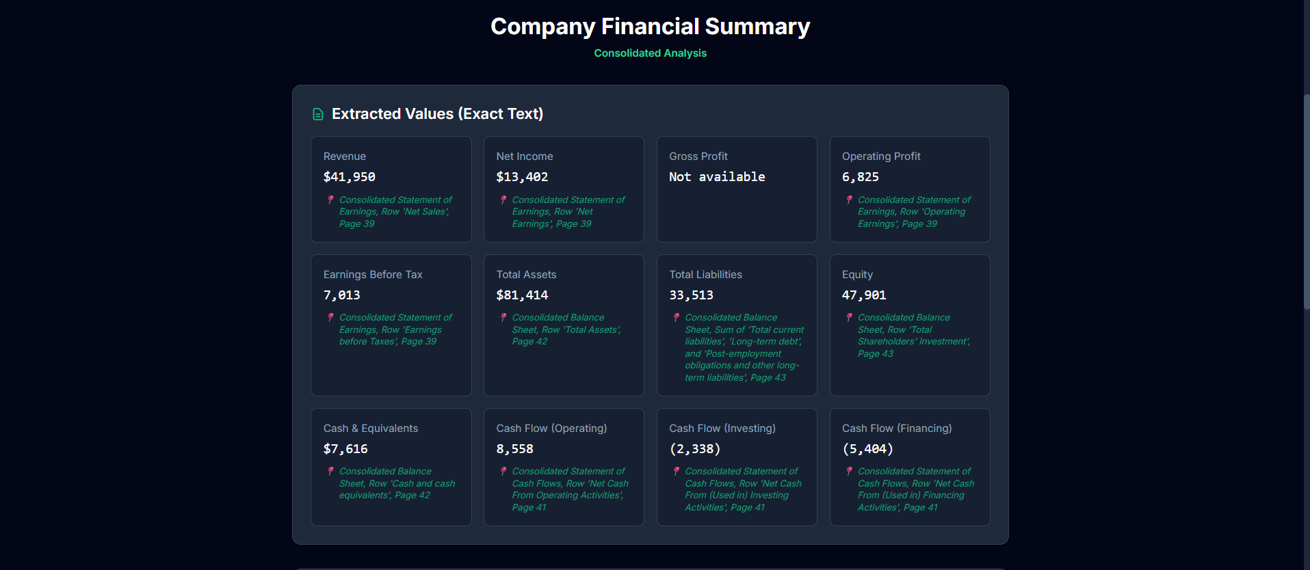Click the pin icon in Cash Flow (Operating) card

click(503, 471)
